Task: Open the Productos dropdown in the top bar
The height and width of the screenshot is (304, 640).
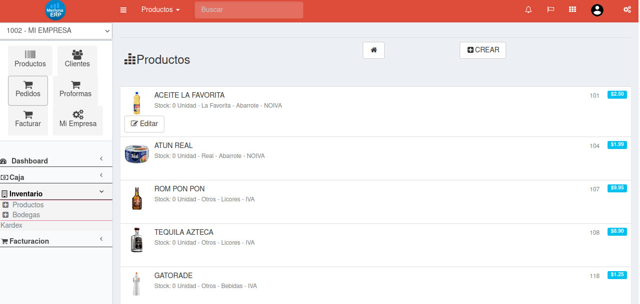Action: tap(160, 10)
